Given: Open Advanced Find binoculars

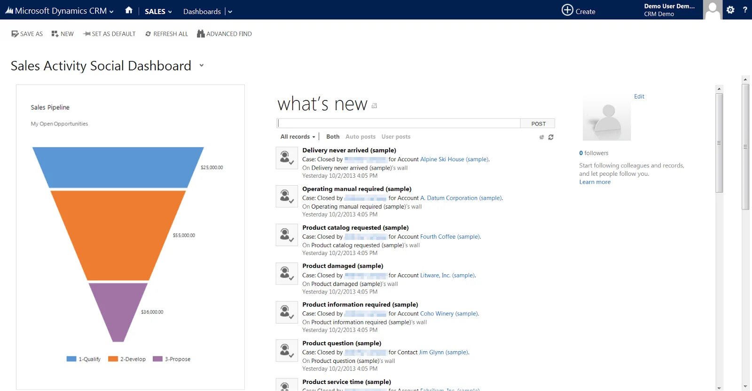Looking at the screenshot, I should pos(224,34).
